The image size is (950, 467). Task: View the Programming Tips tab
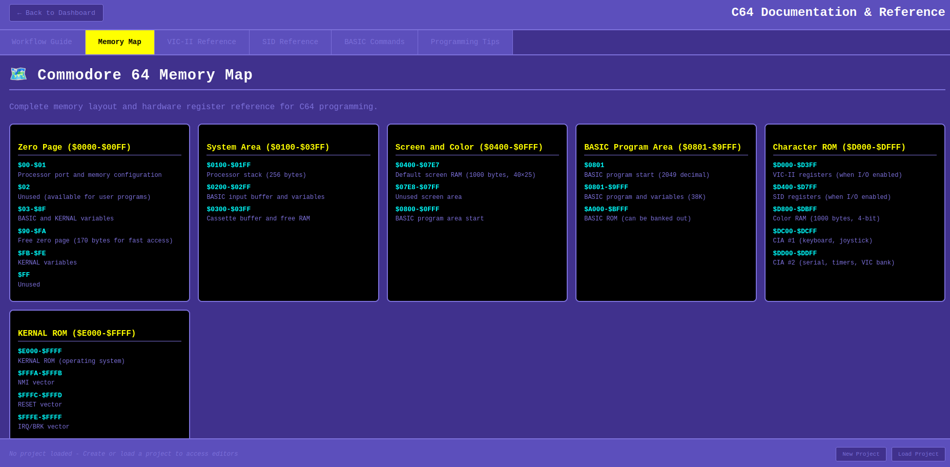coord(465,42)
